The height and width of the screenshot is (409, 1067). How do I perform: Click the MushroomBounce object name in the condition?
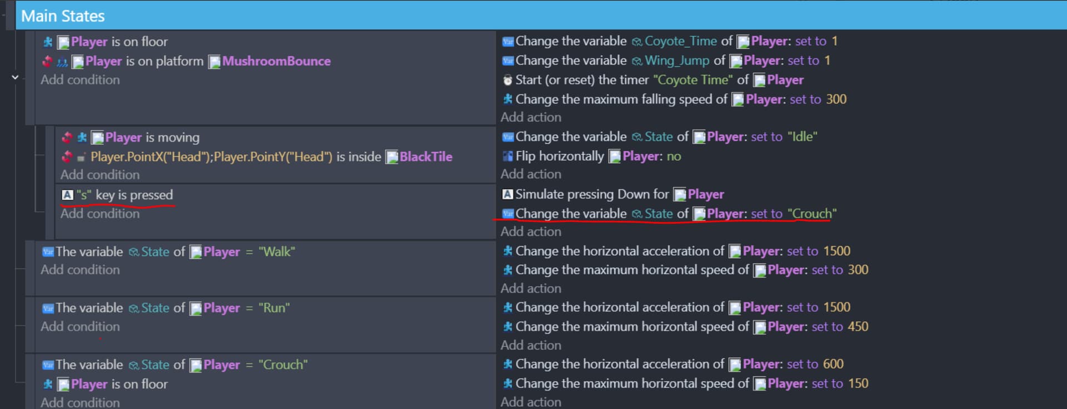(x=276, y=61)
